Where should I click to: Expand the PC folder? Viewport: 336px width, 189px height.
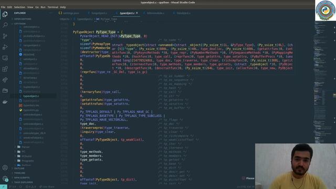(x=23, y=152)
